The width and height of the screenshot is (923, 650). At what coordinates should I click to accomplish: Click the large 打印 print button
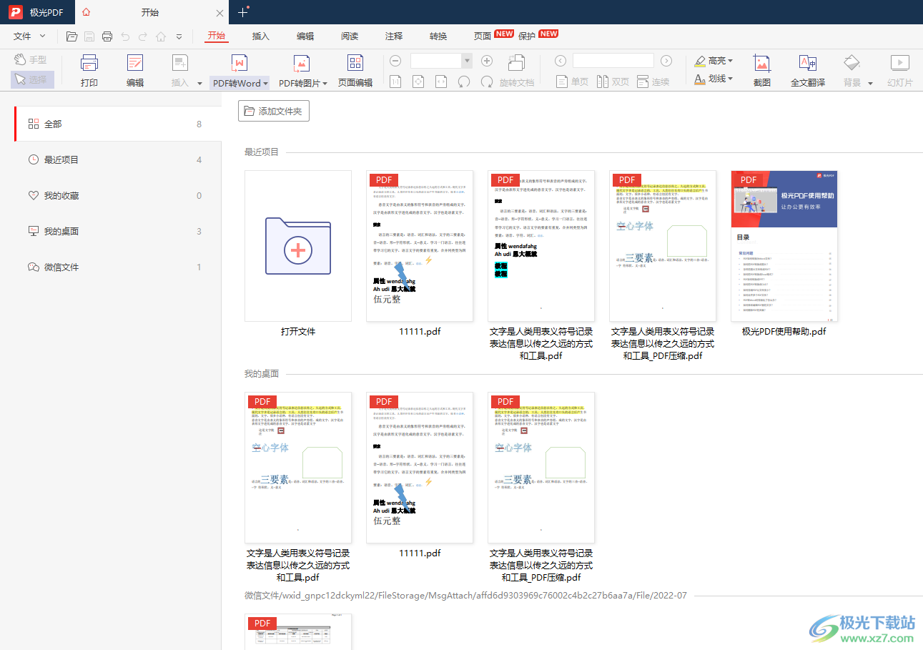[89, 71]
